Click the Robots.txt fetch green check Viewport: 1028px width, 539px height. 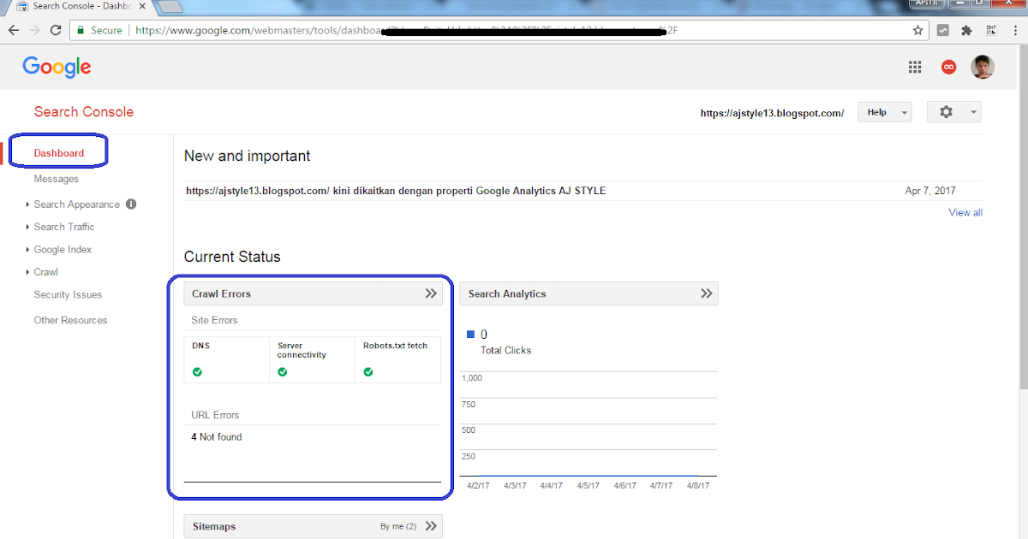[368, 371]
